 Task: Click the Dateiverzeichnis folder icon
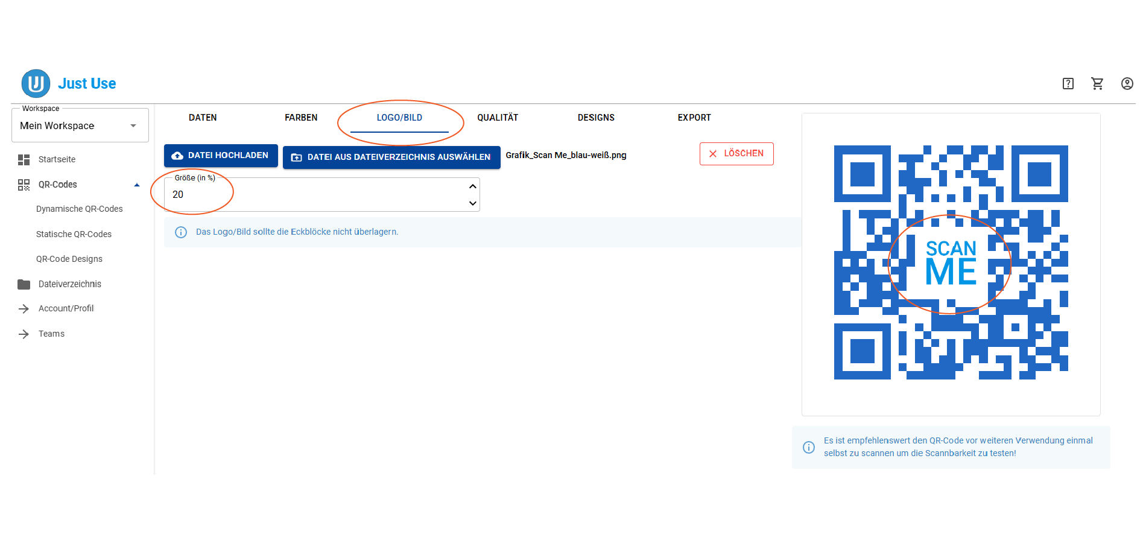coord(24,284)
